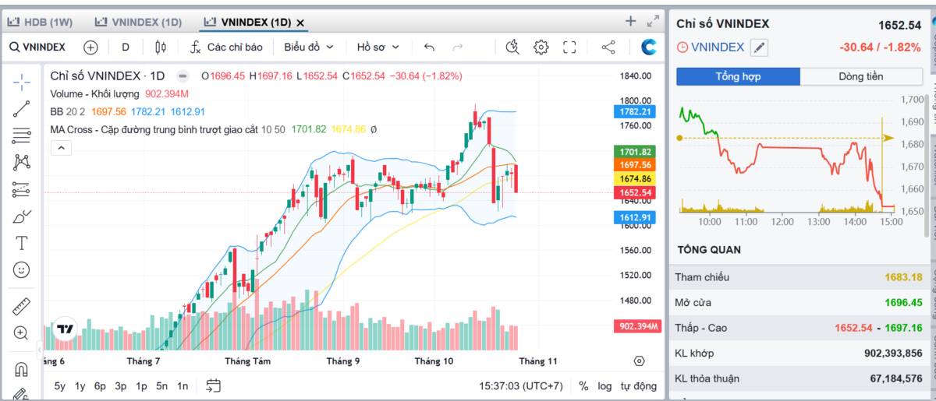Set the chart range to 5n
The image size is (936, 401).
[161, 385]
